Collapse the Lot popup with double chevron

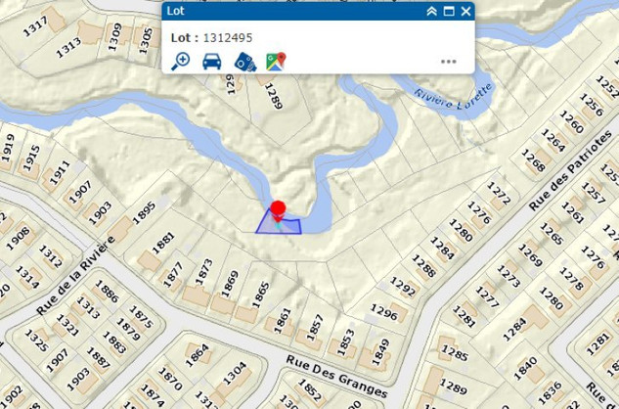coord(432,11)
